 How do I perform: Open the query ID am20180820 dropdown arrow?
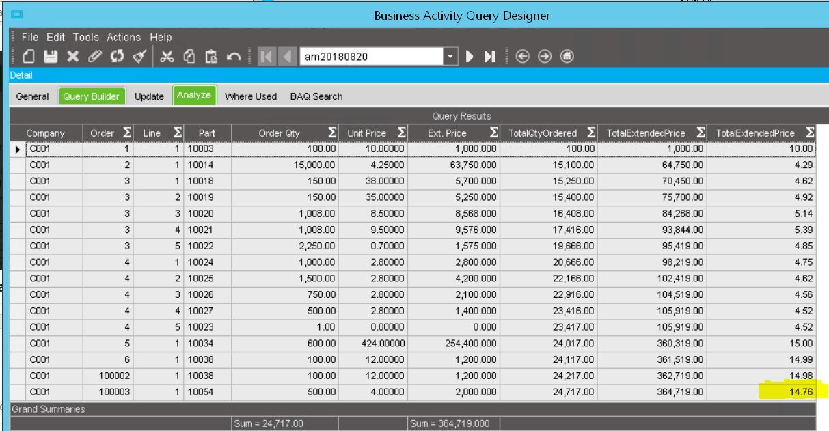click(450, 57)
